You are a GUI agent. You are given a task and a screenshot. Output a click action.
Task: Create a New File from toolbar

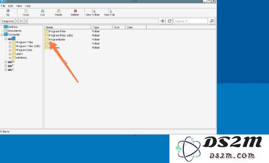(x=110, y=13)
